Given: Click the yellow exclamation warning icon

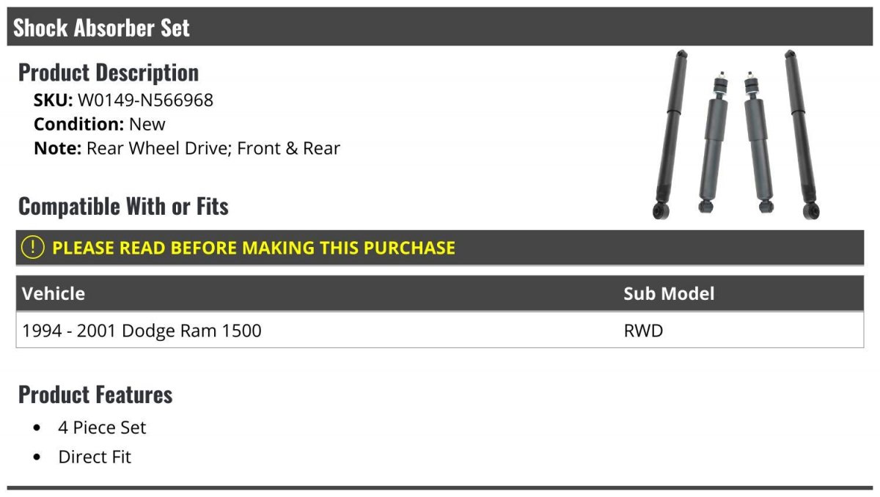Looking at the screenshot, I should [x=33, y=248].
